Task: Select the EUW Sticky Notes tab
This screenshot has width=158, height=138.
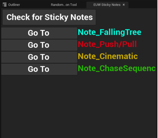Action: pyautogui.click(x=107, y=5)
